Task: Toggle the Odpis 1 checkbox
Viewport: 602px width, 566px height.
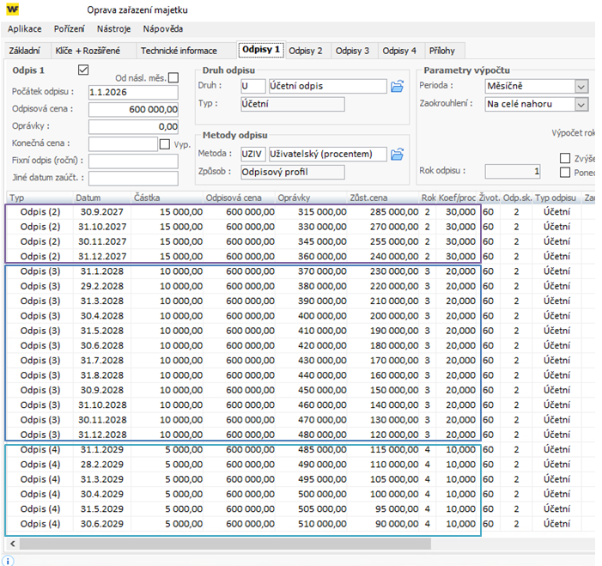Action: (x=83, y=70)
